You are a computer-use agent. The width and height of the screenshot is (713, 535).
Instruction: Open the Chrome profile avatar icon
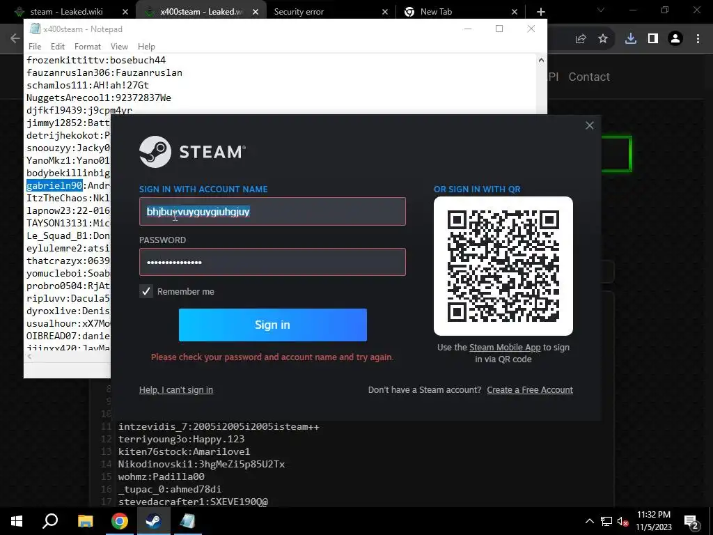[675, 39]
